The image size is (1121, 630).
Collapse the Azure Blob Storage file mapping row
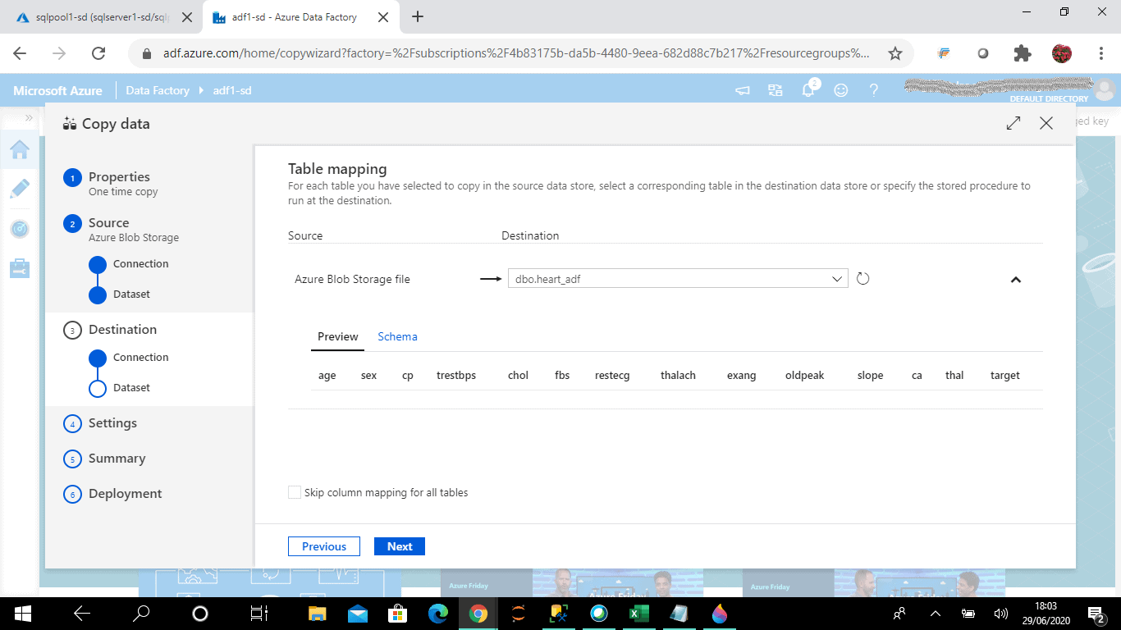point(1015,280)
